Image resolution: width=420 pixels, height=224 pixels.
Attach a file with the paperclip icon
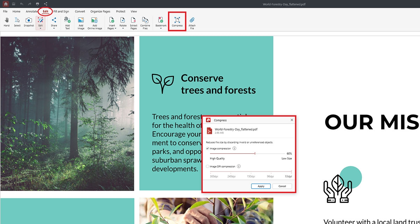[x=192, y=23]
